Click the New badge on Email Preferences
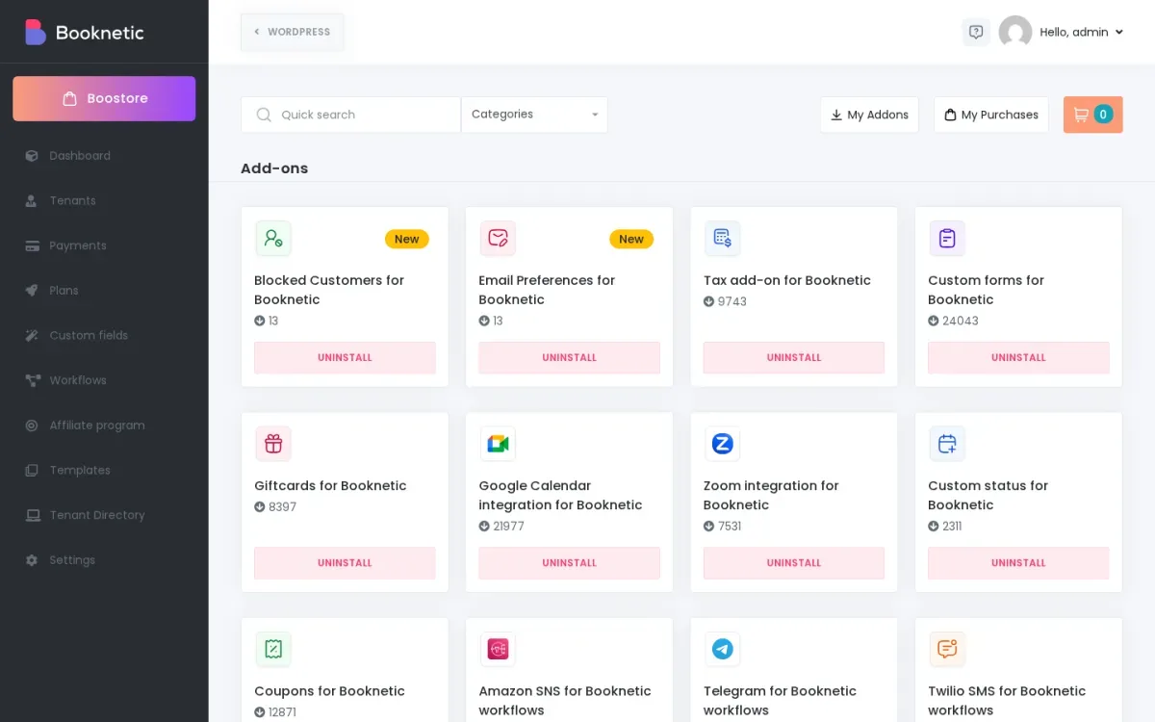 point(631,239)
